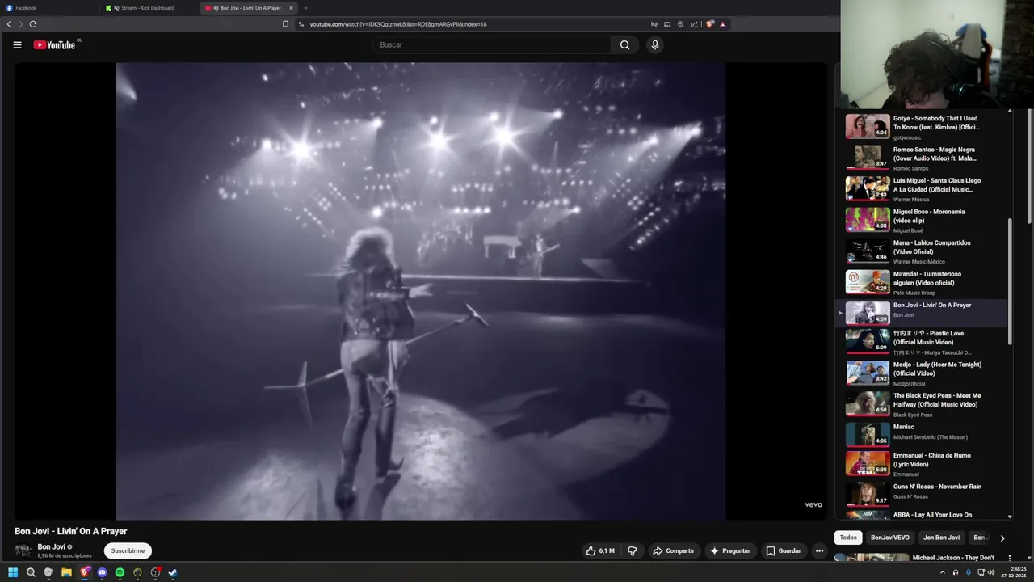Like the video with thumbs up
The image size is (1034, 582).
tap(600, 551)
